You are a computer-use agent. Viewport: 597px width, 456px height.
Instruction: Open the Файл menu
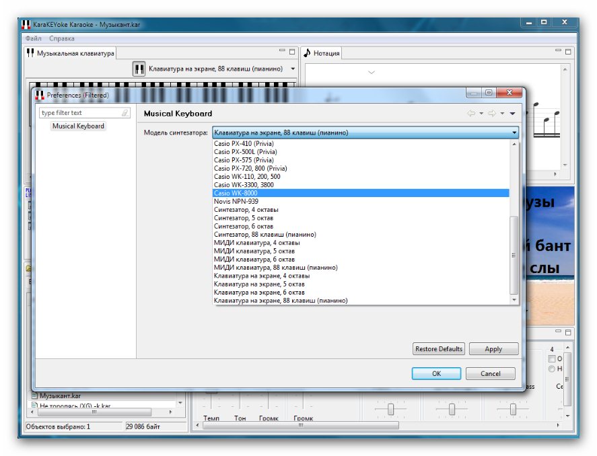33,38
